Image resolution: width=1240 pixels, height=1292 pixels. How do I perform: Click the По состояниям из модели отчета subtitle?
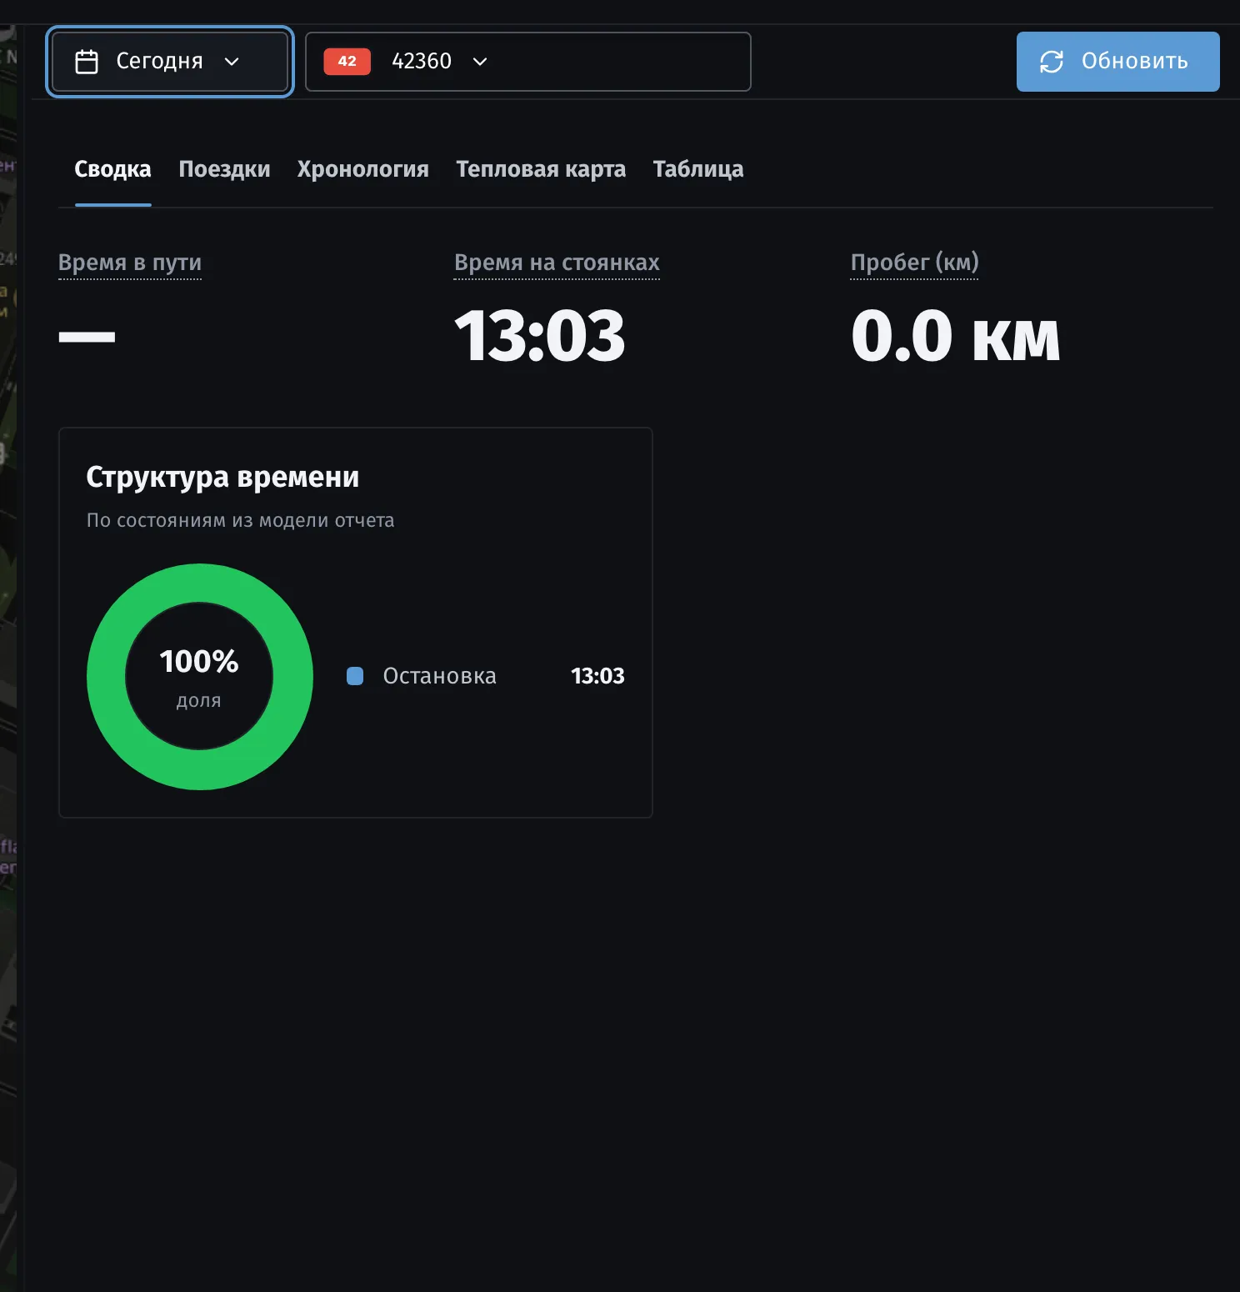point(241,520)
